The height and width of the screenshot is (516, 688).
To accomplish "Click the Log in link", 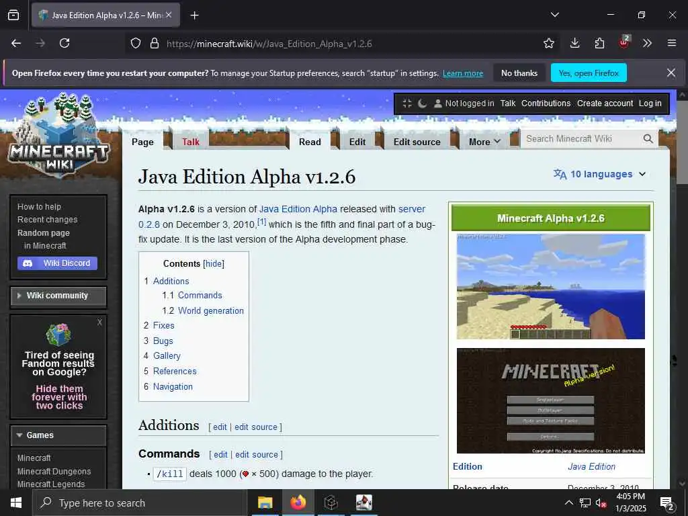I will click(x=650, y=103).
